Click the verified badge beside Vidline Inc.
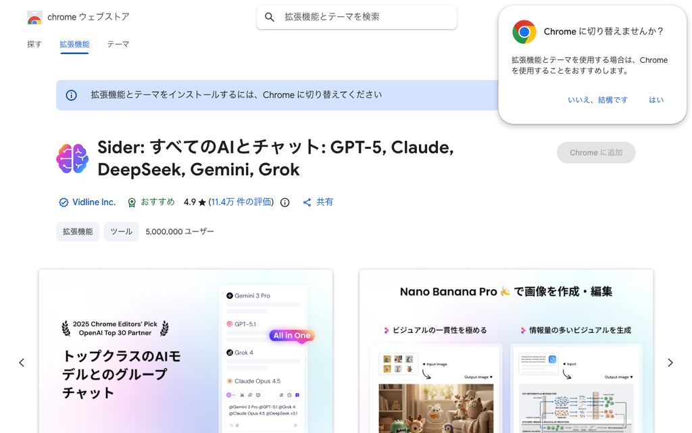The width and height of the screenshot is (692, 433). click(x=64, y=202)
